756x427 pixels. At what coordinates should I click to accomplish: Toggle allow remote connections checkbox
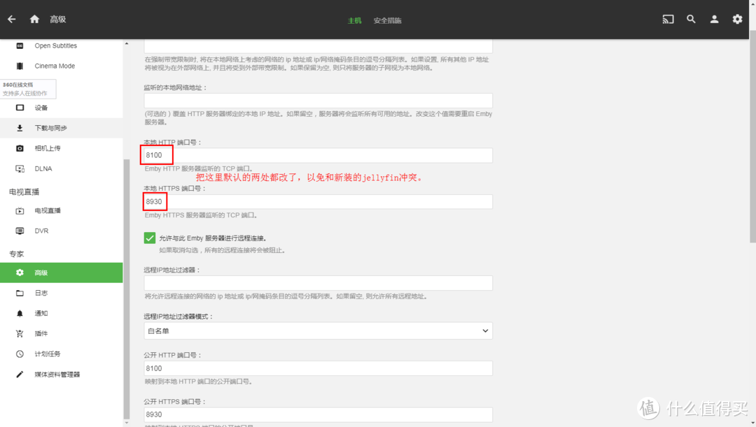[x=150, y=238]
